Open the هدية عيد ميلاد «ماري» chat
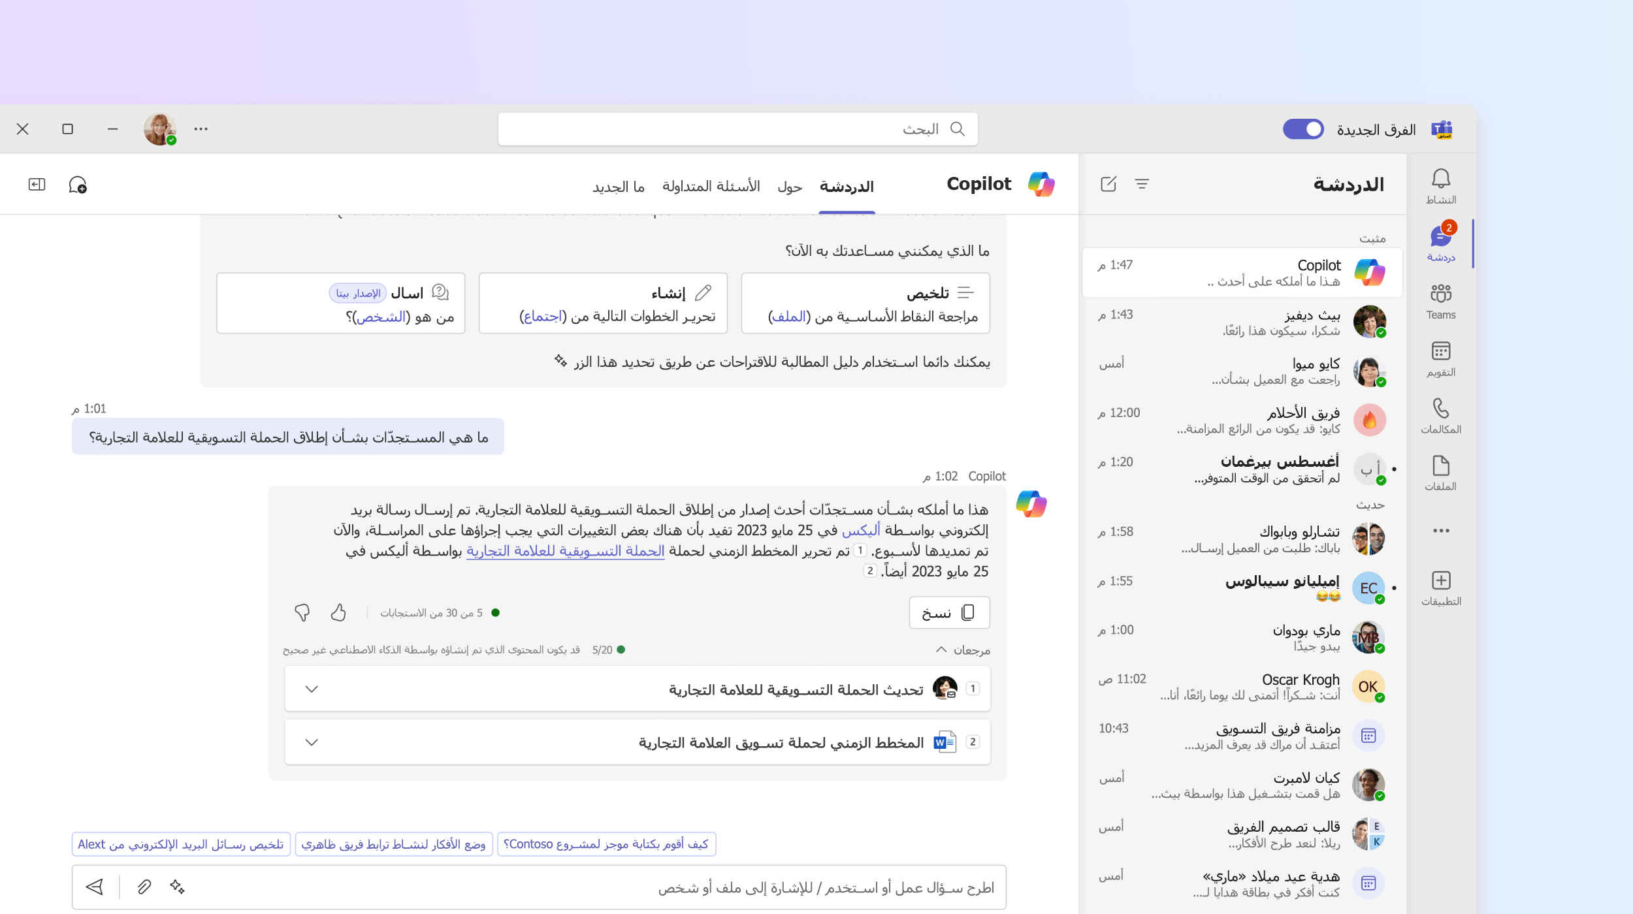 click(x=1242, y=883)
